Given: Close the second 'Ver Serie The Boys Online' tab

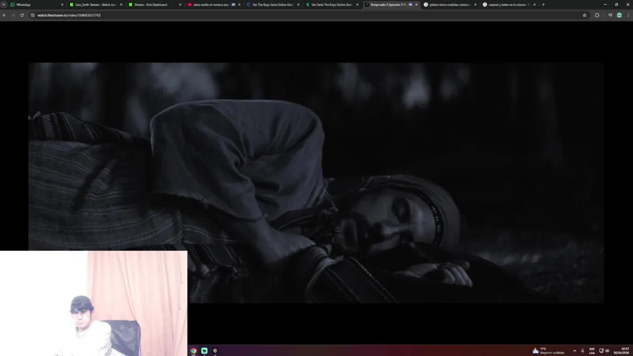Looking at the screenshot, I should 357,4.
